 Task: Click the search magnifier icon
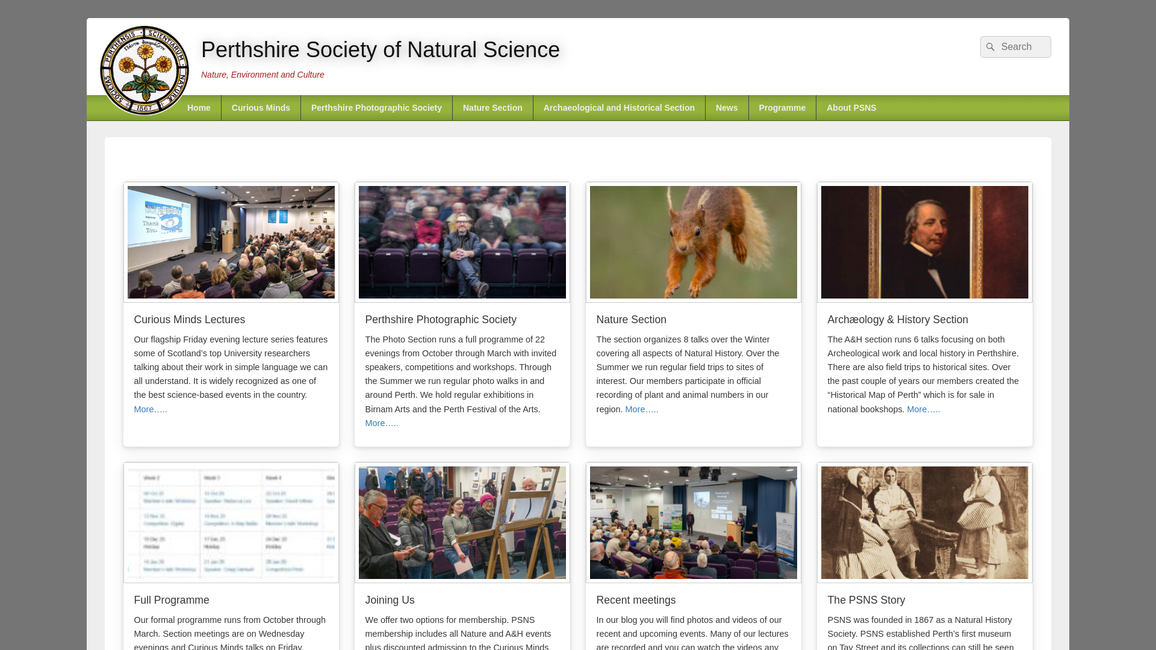click(990, 47)
